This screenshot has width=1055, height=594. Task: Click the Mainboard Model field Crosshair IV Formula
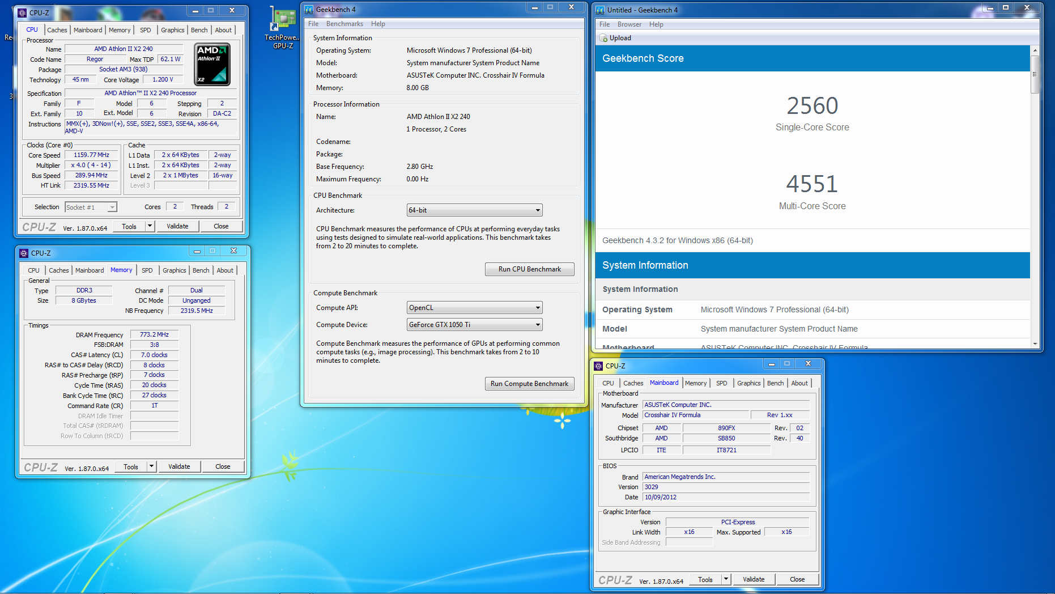pos(696,415)
